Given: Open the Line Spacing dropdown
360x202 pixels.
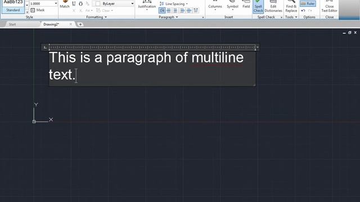Looking at the screenshot, I should (174, 4).
